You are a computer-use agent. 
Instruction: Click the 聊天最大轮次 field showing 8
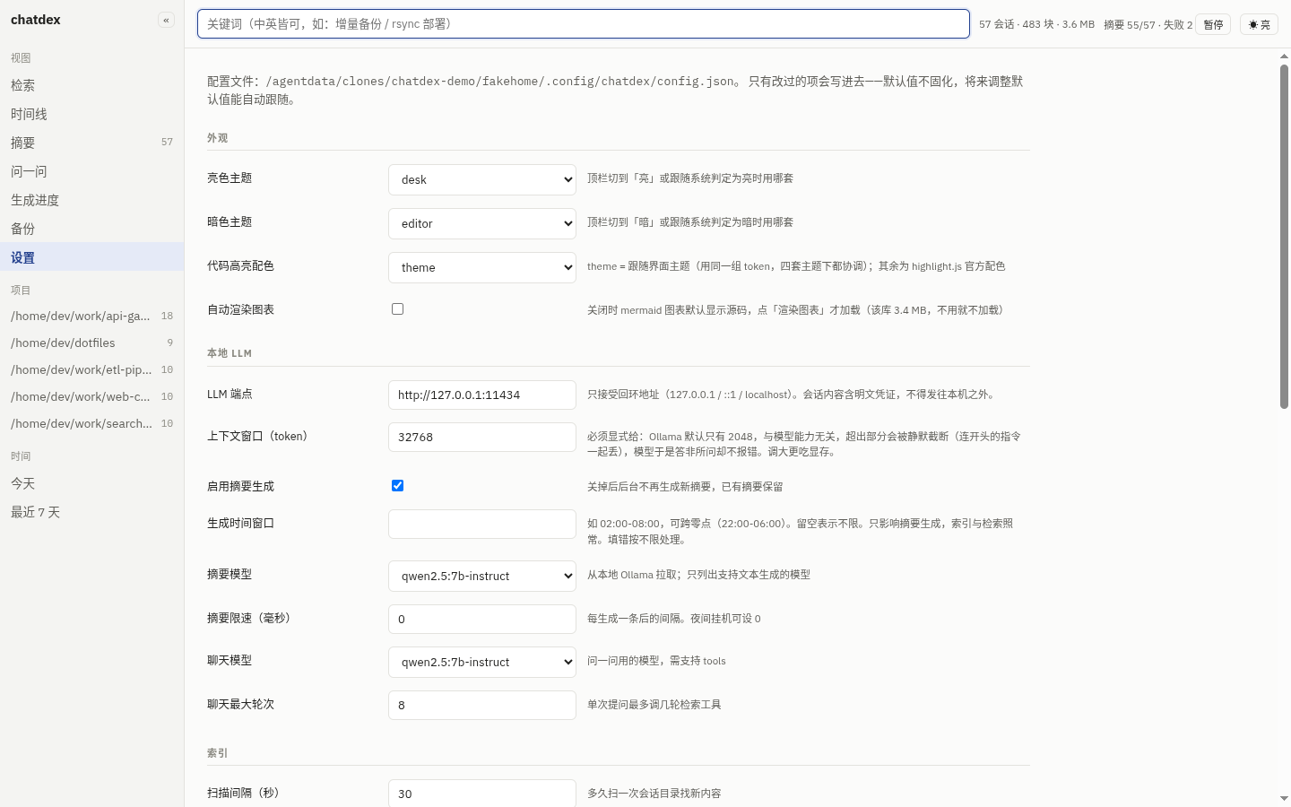(482, 705)
